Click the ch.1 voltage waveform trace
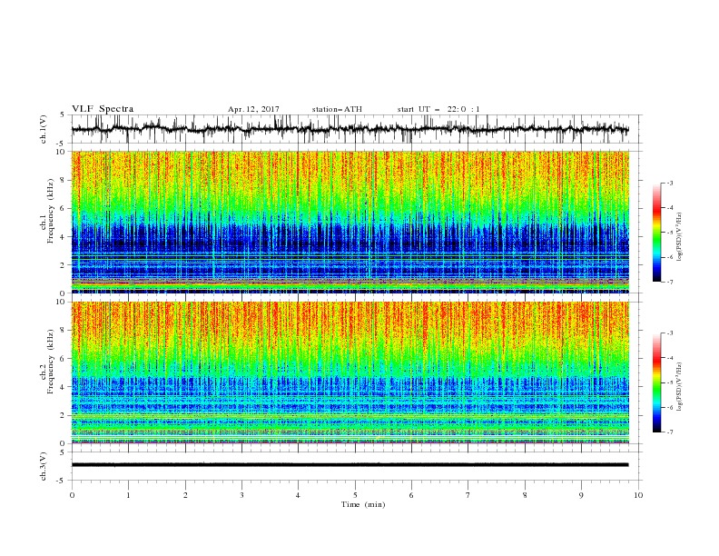Screen dimensions: 719x556 (x=350, y=129)
